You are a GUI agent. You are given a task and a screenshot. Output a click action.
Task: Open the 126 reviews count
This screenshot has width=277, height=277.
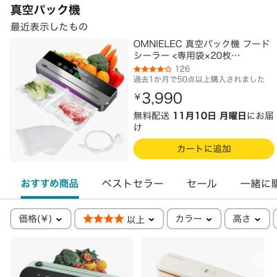point(182,69)
